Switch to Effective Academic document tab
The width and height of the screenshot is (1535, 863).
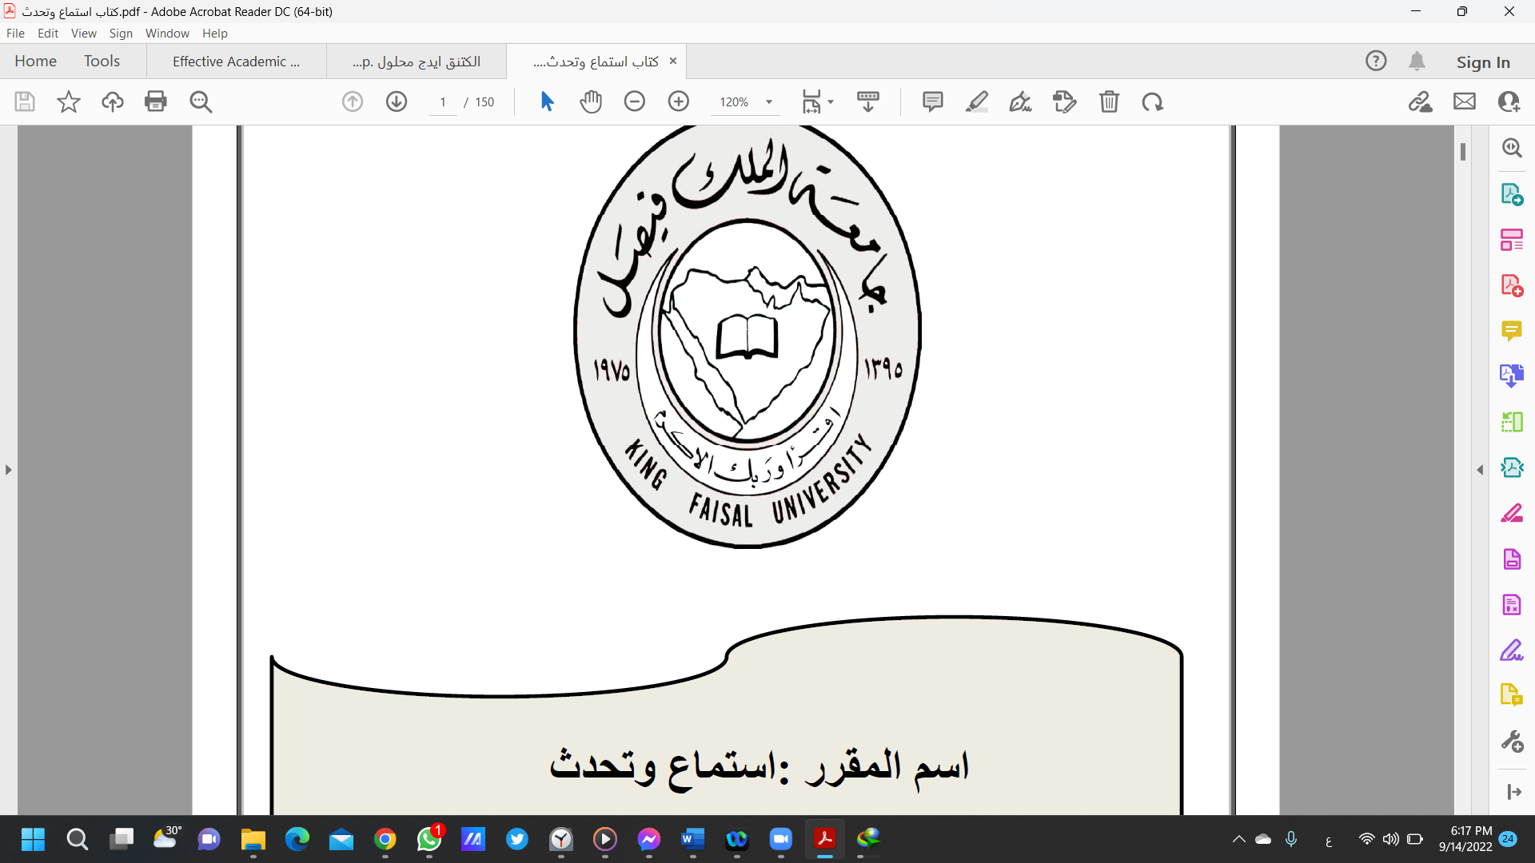[x=237, y=62]
